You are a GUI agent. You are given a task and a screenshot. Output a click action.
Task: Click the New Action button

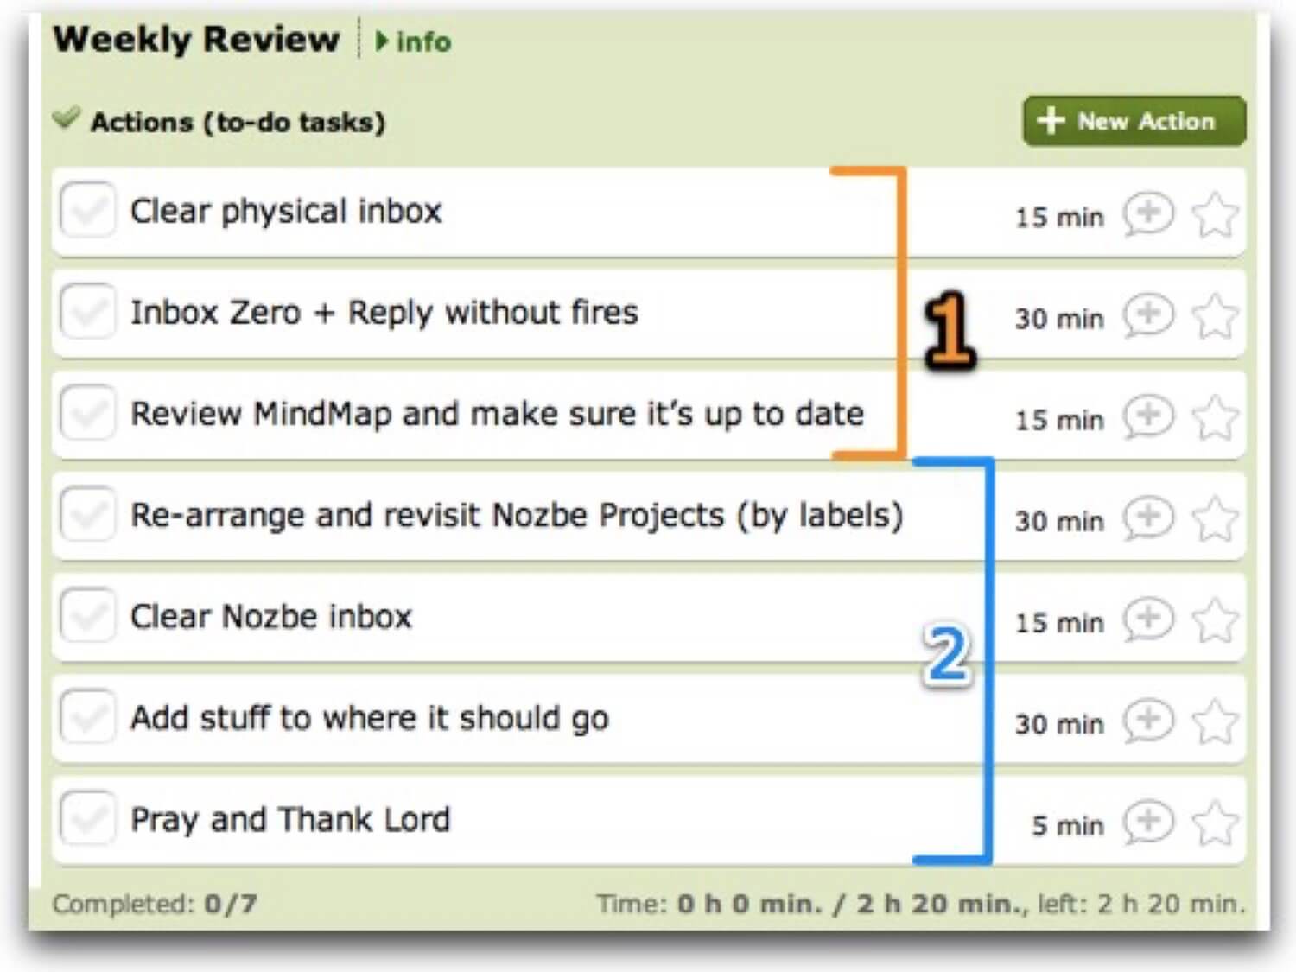pyautogui.click(x=1134, y=121)
